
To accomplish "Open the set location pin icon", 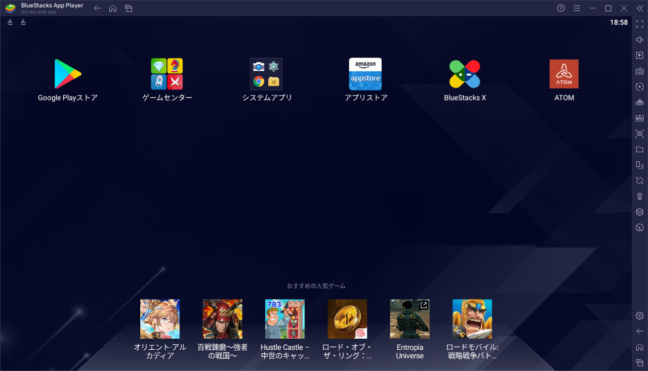I will [x=640, y=196].
